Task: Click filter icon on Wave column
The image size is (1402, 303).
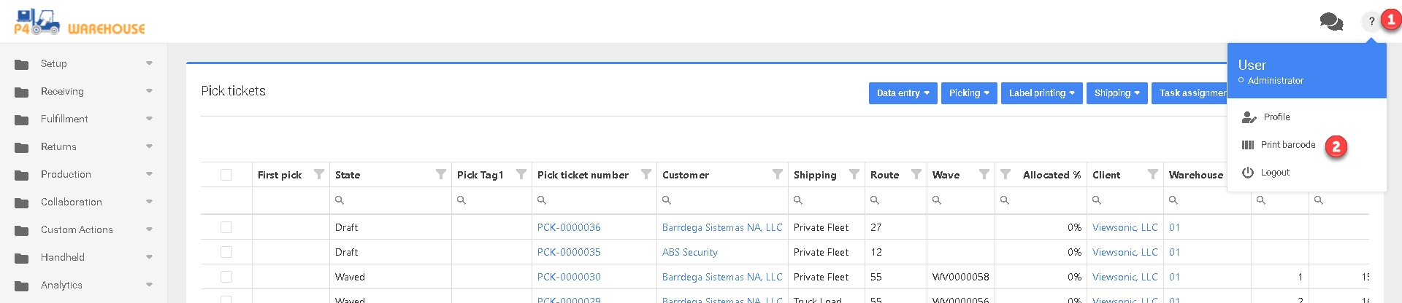Action: (984, 174)
